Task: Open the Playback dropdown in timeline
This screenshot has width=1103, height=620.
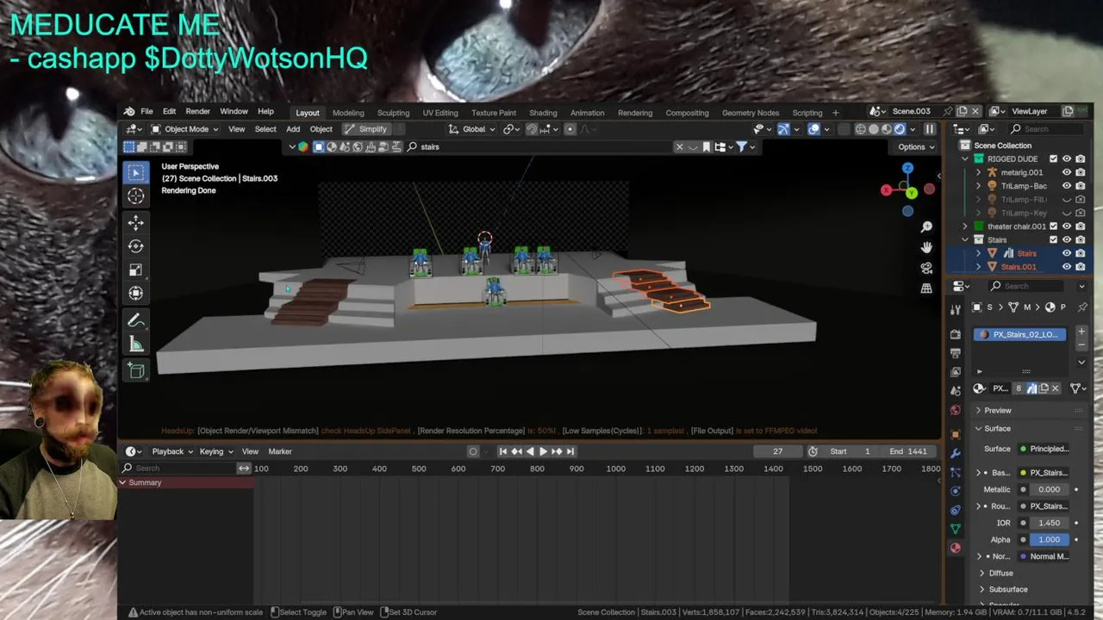Action: [171, 451]
